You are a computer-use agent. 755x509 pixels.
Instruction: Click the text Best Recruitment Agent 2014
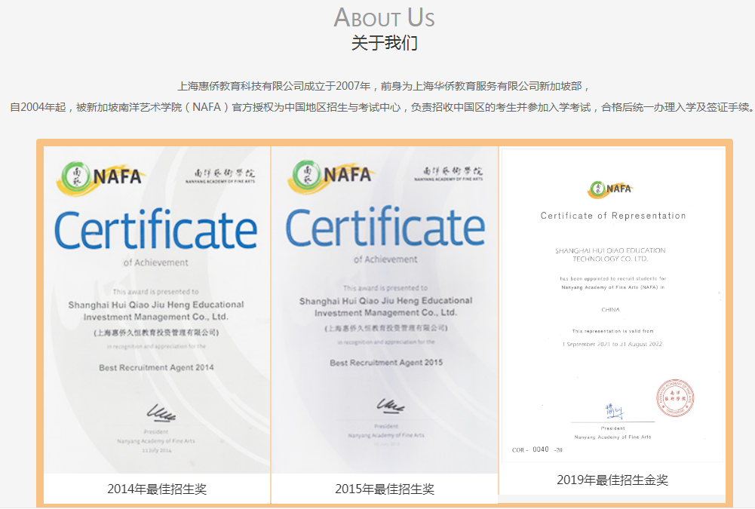click(156, 367)
